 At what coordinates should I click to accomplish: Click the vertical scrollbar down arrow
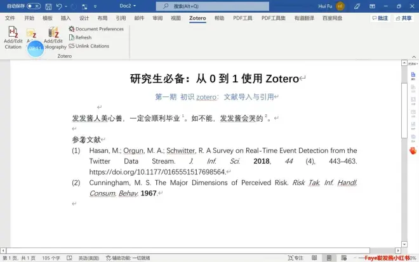point(404,244)
